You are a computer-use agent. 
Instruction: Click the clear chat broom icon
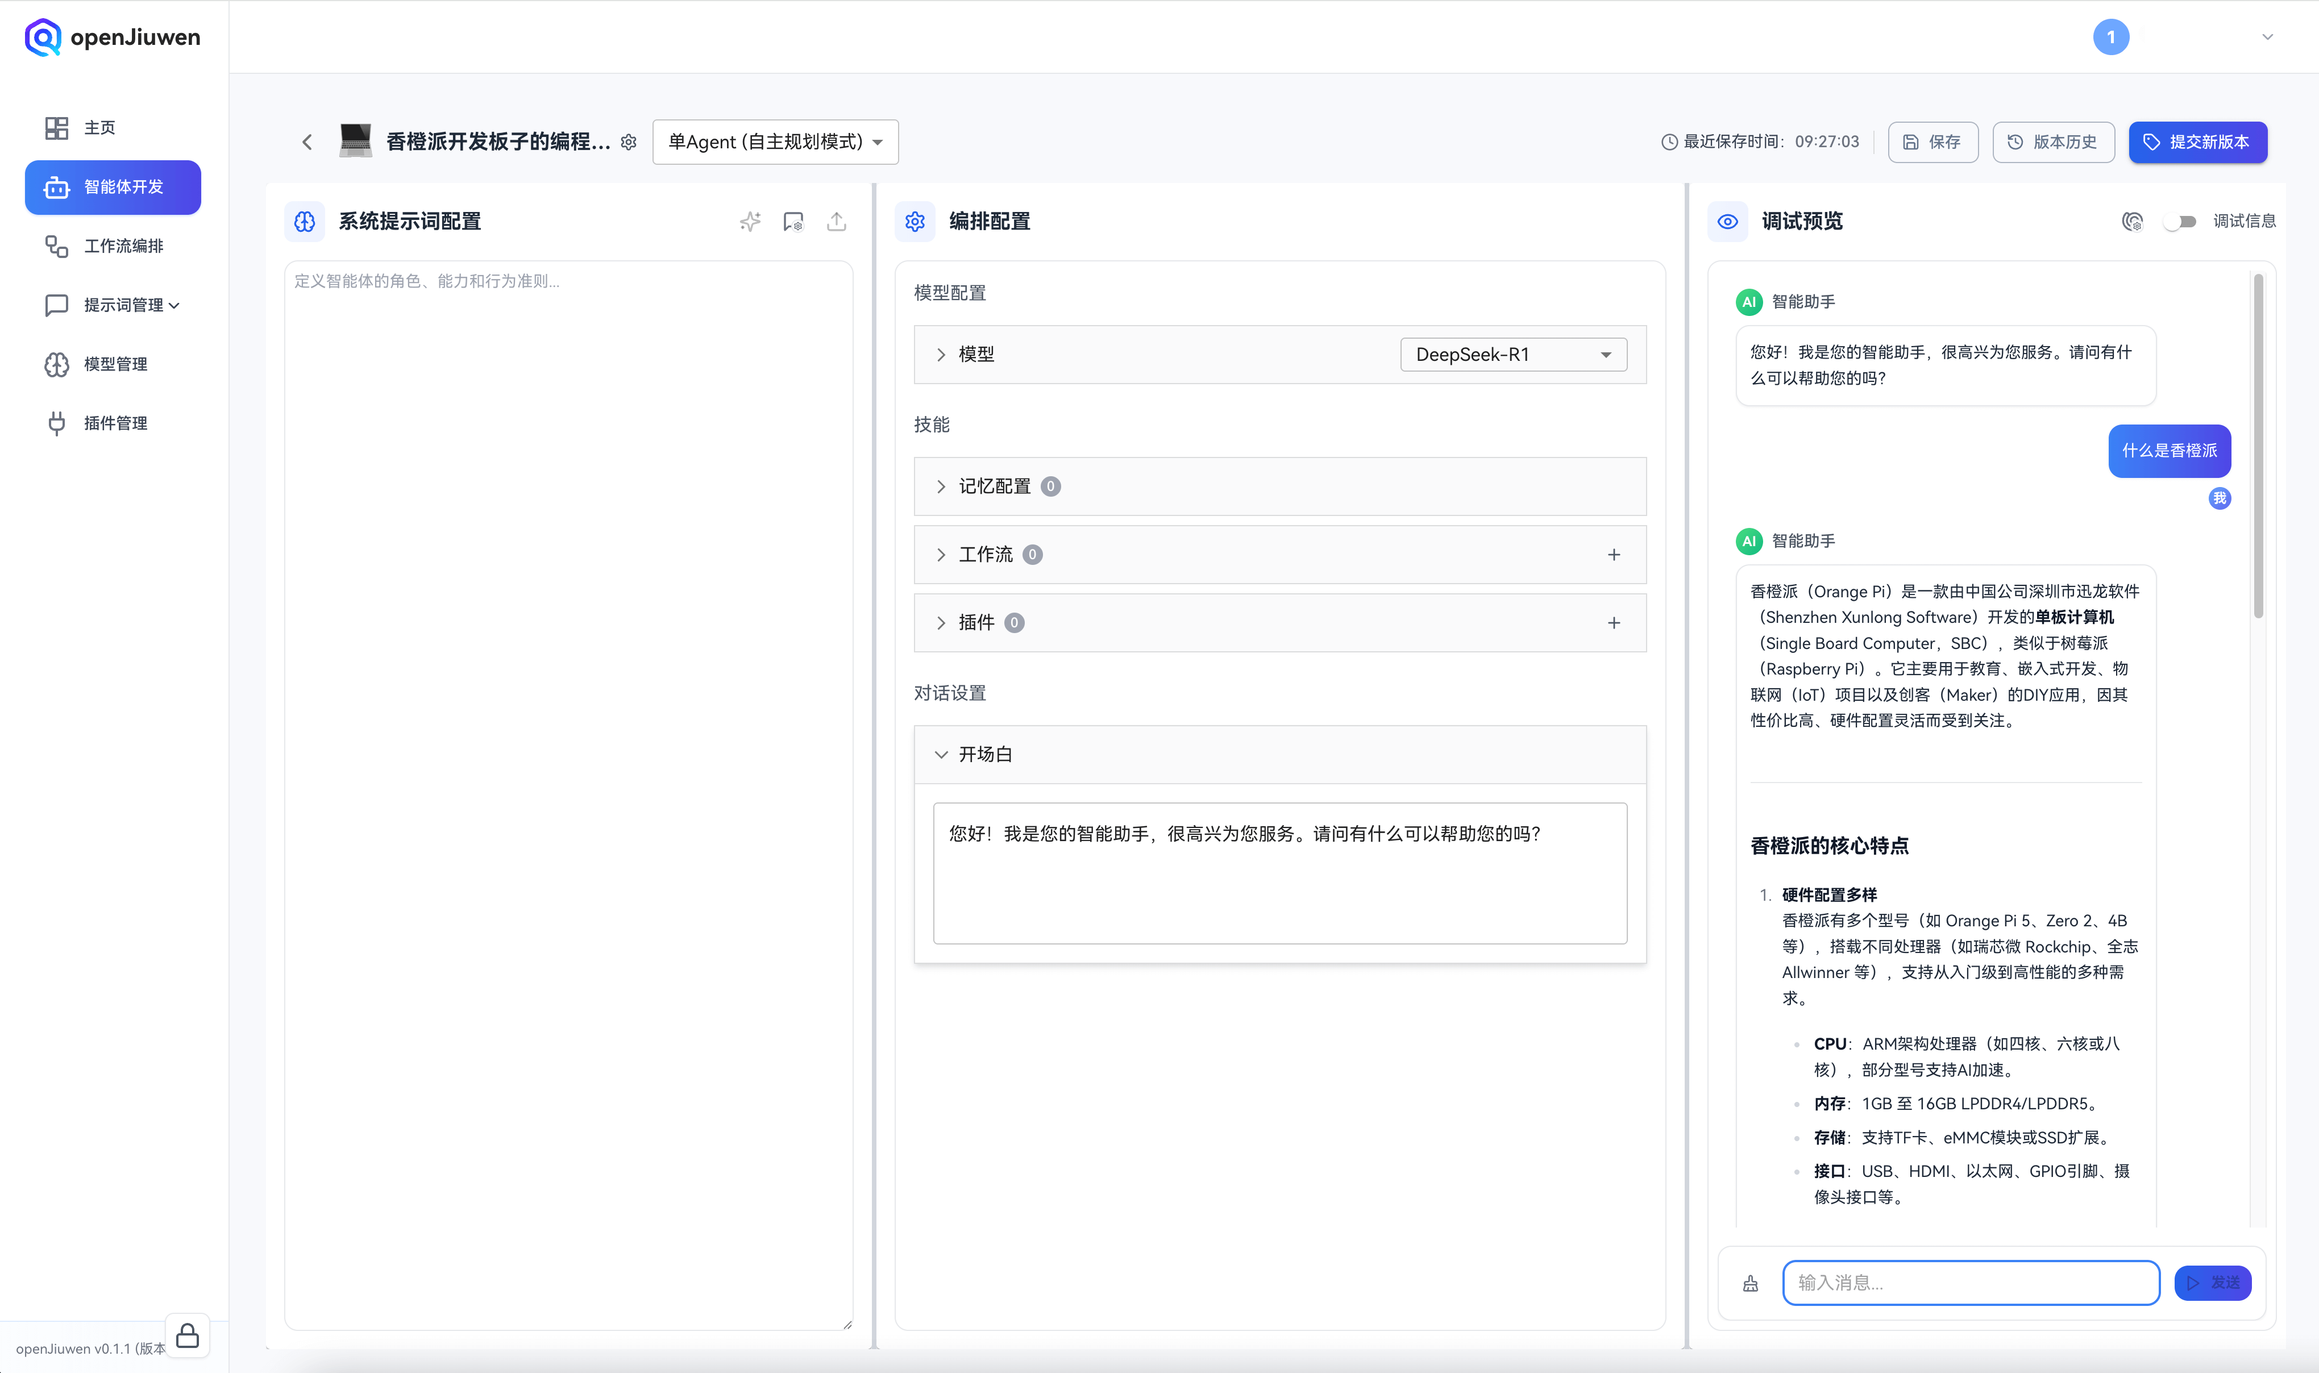click(1750, 1283)
